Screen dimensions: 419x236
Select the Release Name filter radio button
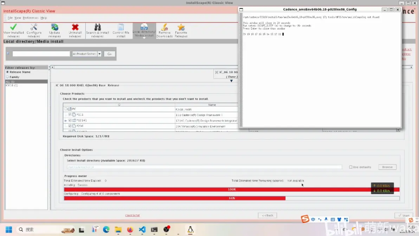pyautogui.click(x=7, y=72)
